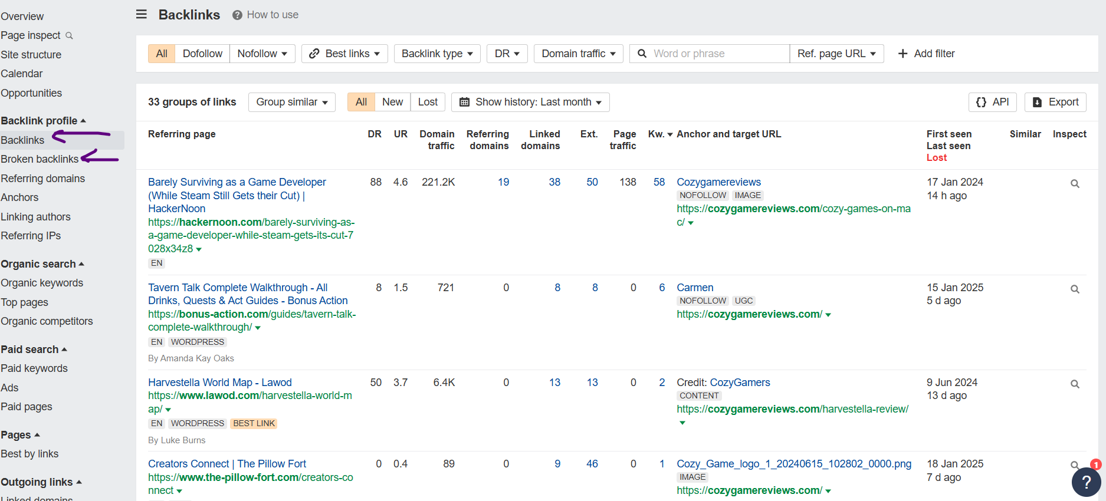Image resolution: width=1106 pixels, height=501 pixels.
Task: Click the Add filter button
Action: (926, 54)
